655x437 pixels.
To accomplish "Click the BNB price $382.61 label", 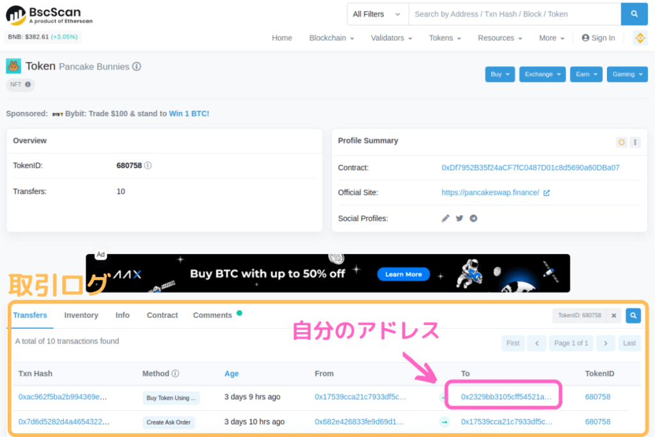I will (x=43, y=36).
